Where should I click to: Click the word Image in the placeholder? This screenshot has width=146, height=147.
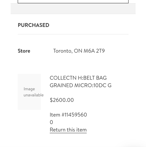(29, 89)
